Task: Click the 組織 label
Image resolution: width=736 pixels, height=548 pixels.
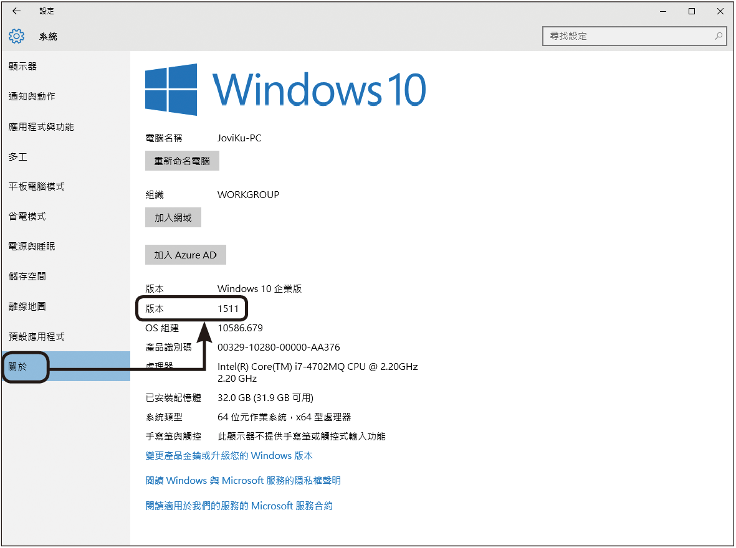Action: (x=155, y=195)
